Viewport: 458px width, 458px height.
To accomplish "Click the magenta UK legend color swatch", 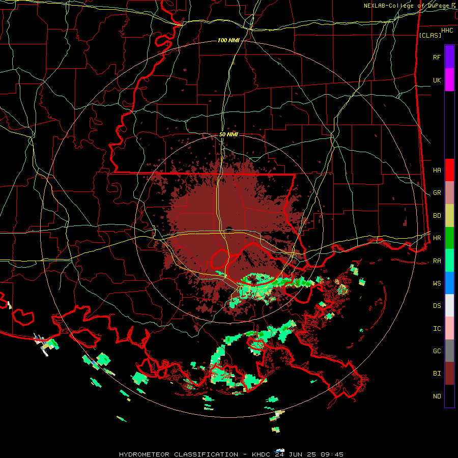I will point(449,80).
